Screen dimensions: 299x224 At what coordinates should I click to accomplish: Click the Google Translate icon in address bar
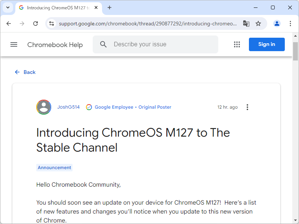(246, 23)
